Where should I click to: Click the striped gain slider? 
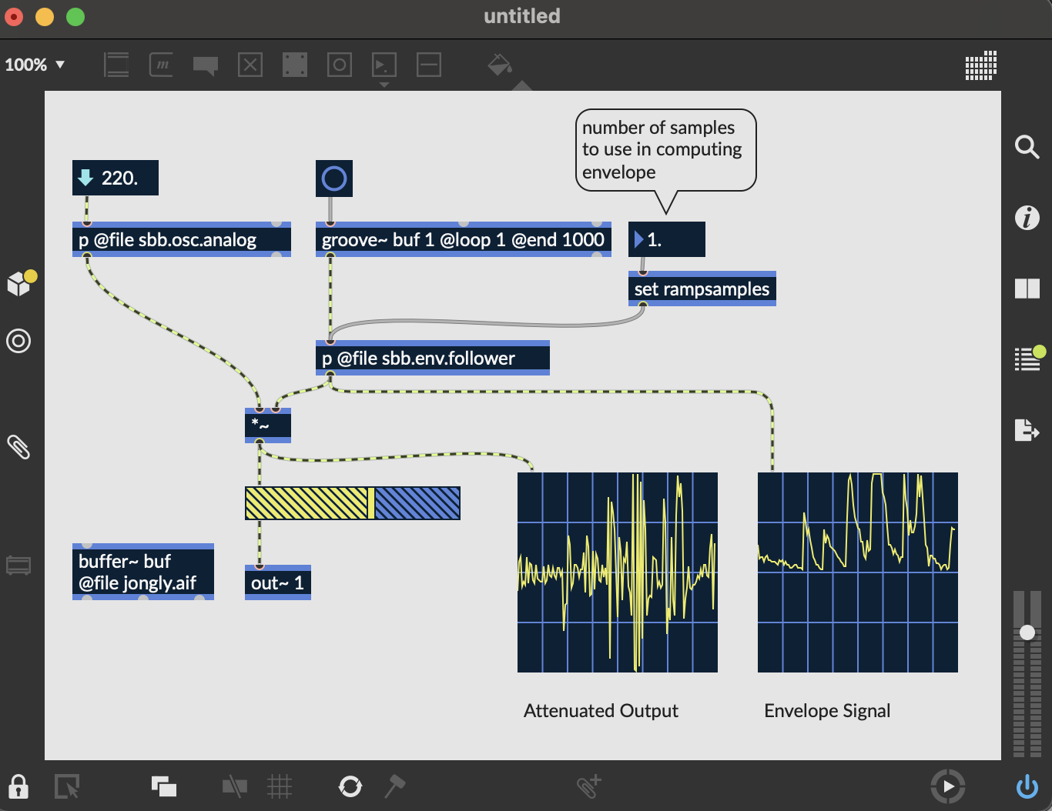click(352, 503)
